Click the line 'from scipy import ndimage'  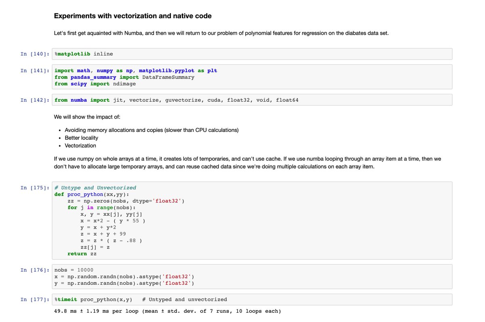[x=95, y=84]
